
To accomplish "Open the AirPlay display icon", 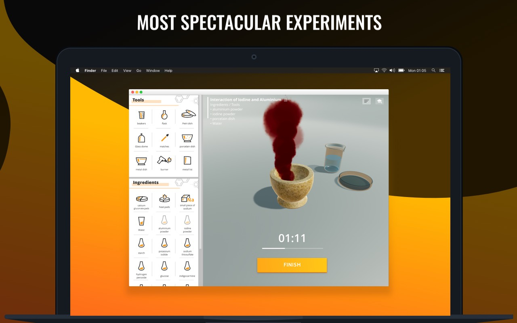I will pyautogui.click(x=376, y=70).
